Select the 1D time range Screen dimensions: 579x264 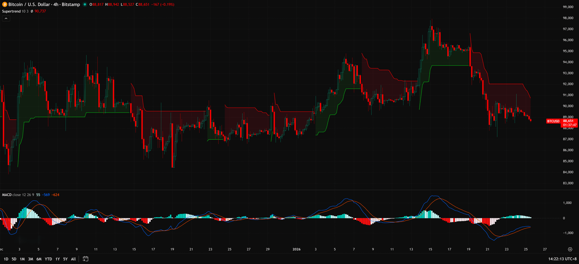click(6, 259)
